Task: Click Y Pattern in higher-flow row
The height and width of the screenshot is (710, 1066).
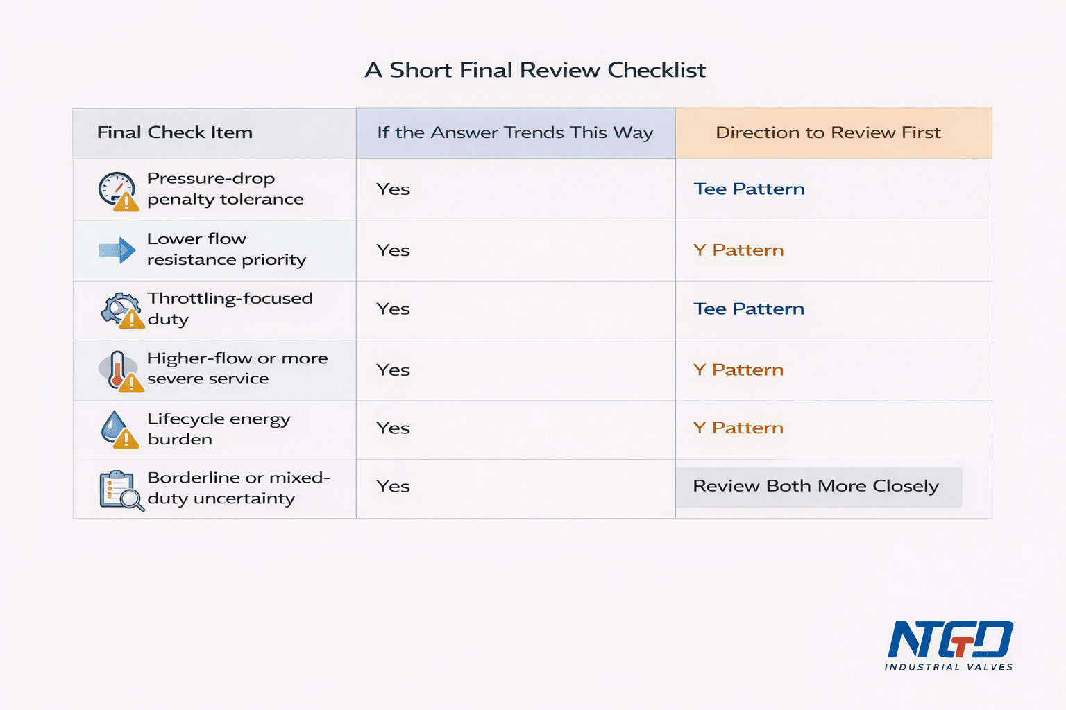Action: (x=738, y=370)
